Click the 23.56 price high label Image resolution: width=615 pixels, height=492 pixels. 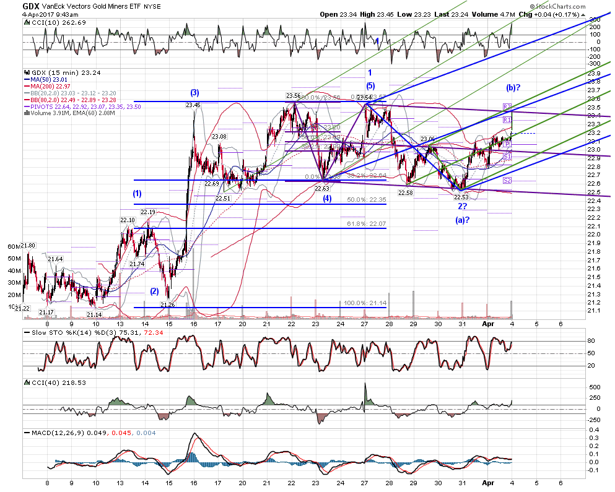click(x=294, y=96)
